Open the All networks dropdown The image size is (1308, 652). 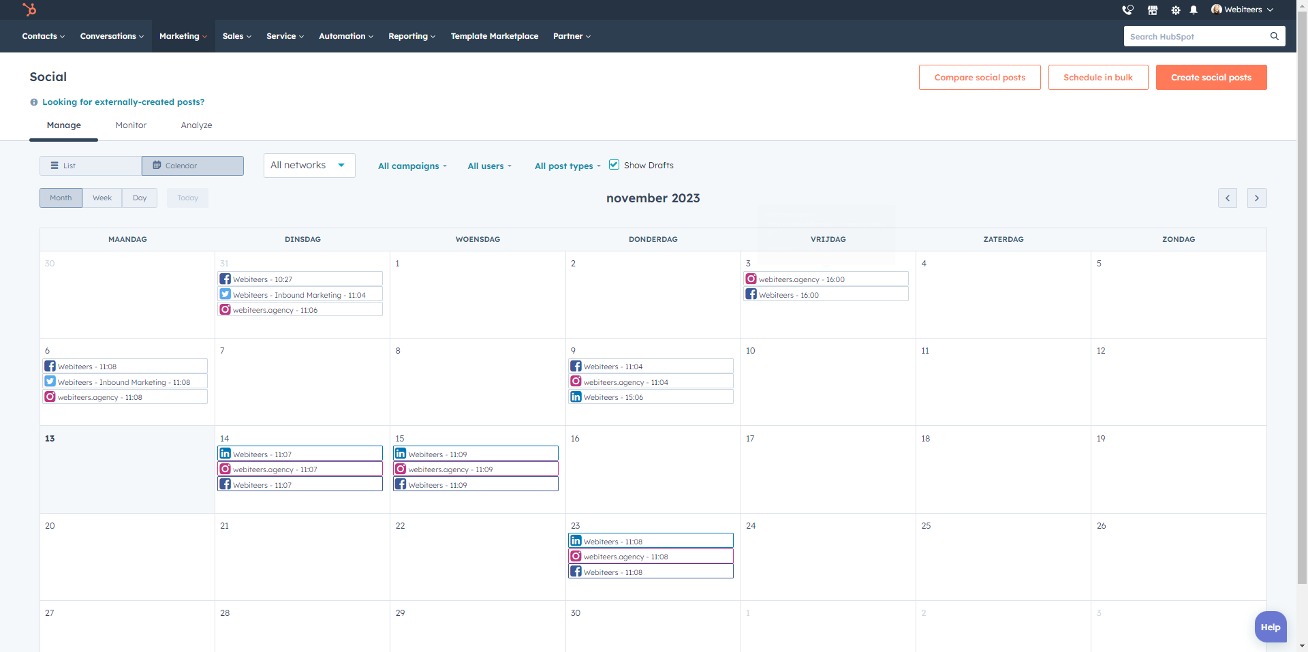pos(309,166)
